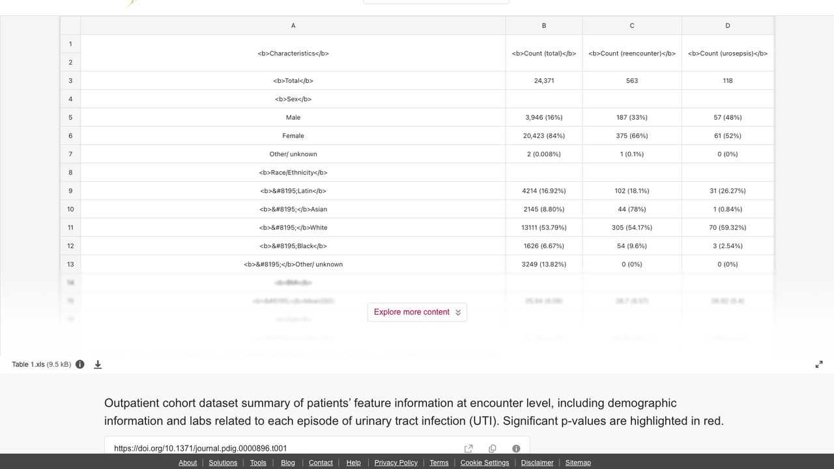This screenshot has height=469, width=834.
Task: Open the Sitemap footer link
Action: [578, 462]
